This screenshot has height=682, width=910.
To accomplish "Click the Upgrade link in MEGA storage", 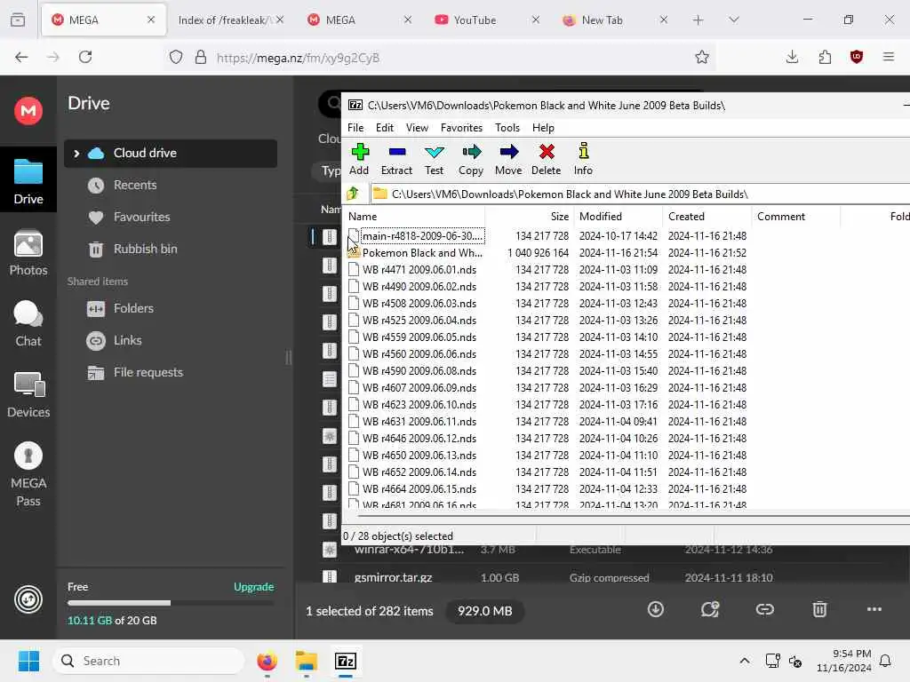I will (x=253, y=586).
